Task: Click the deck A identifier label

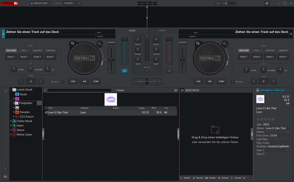Action: pyautogui.click(x=3, y=34)
